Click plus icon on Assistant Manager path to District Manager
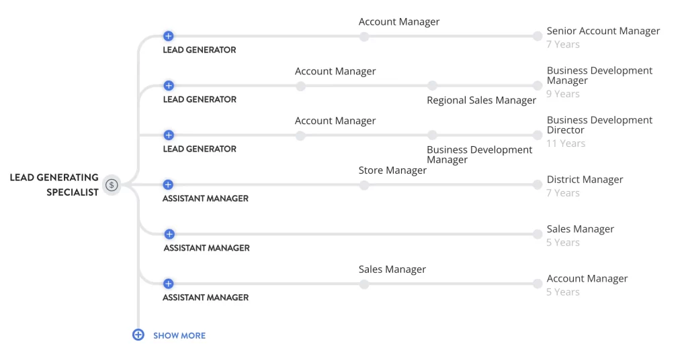688x358 pixels. pyautogui.click(x=169, y=185)
